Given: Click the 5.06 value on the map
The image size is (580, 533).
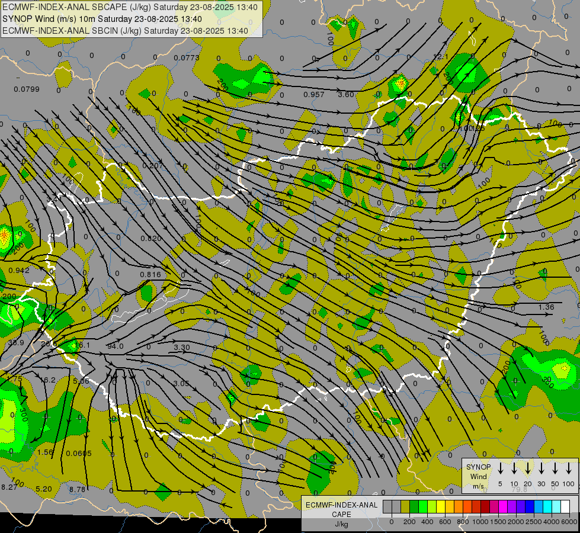Looking at the screenshot, I should 81,381.
